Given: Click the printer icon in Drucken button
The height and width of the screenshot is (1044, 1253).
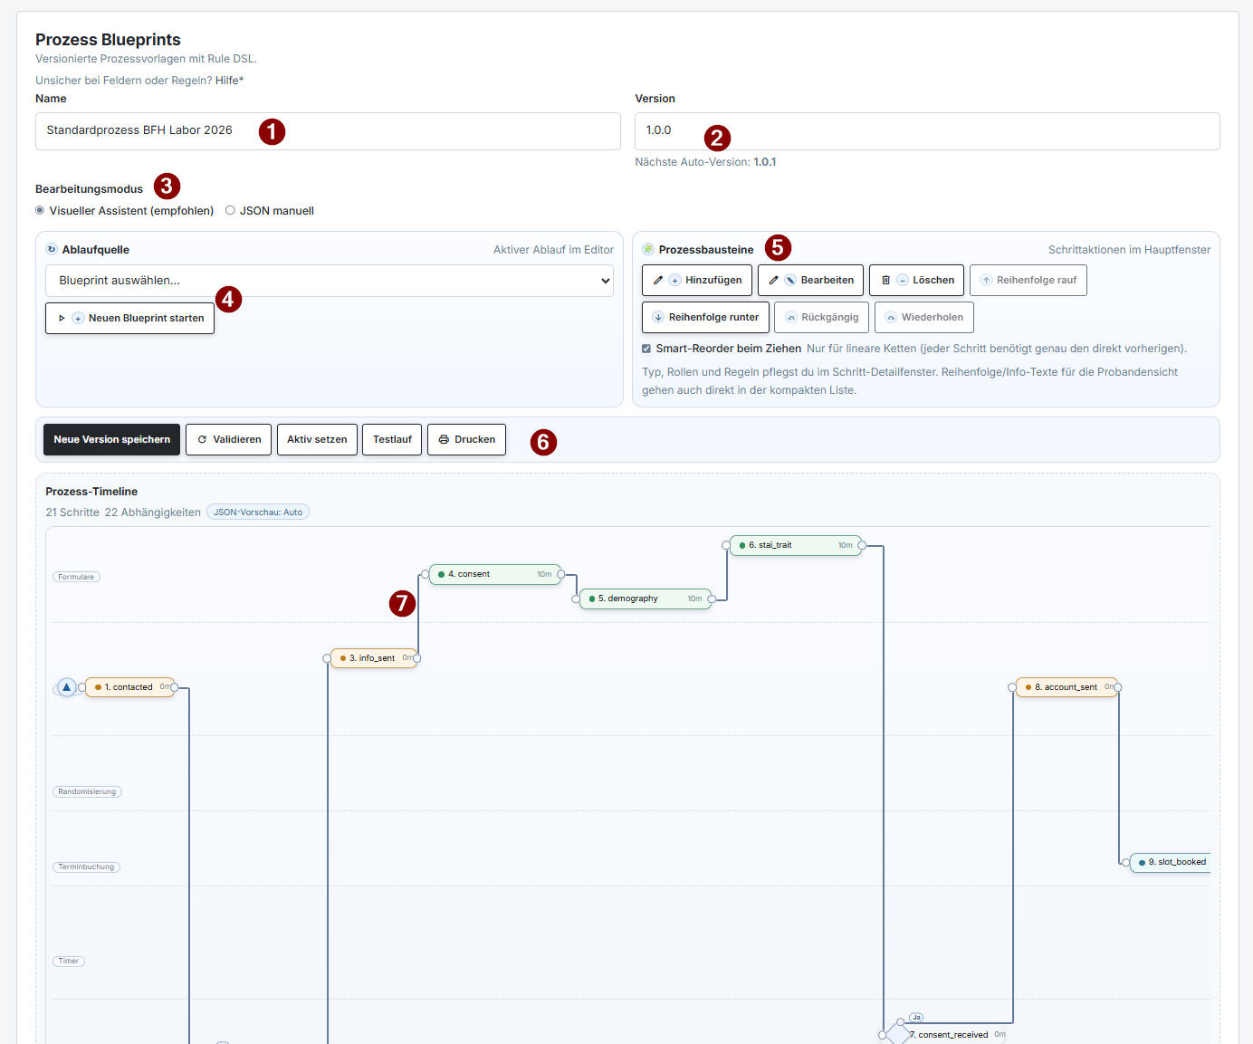Looking at the screenshot, I should [444, 439].
